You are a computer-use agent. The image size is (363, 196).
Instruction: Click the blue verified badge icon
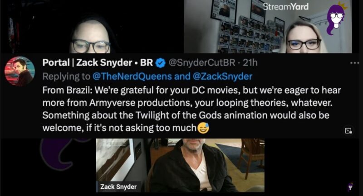(x=161, y=63)
